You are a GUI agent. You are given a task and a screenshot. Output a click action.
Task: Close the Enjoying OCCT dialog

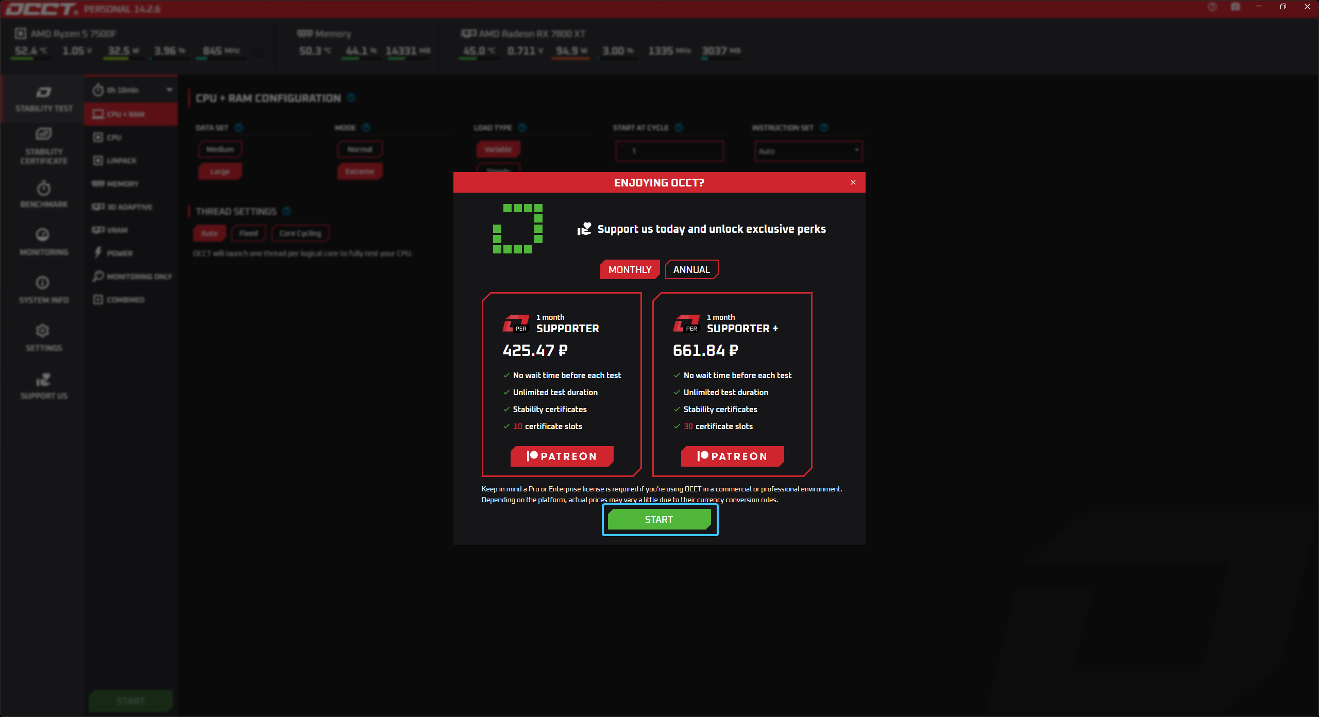click(853, 182)
